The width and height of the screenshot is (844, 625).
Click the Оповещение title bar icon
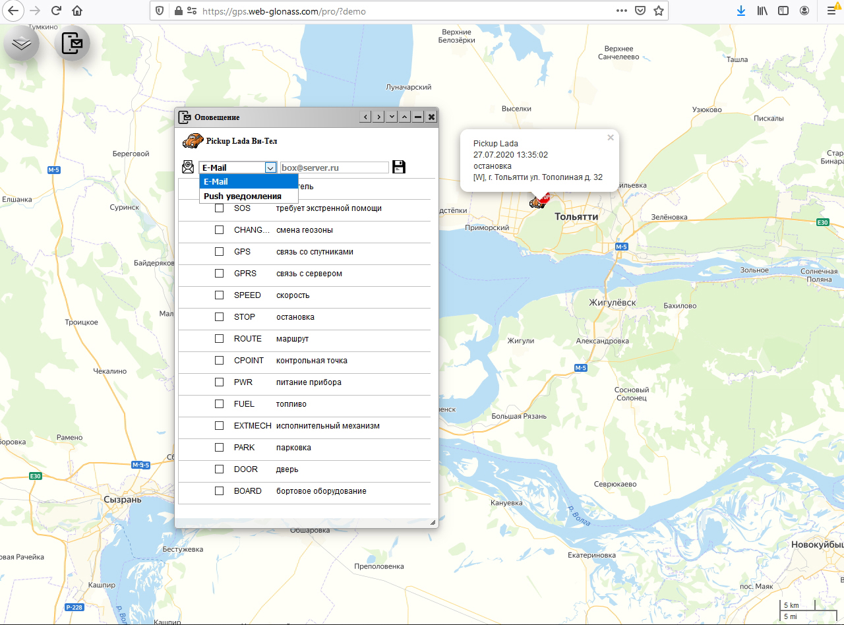click(x=185, y=117)
